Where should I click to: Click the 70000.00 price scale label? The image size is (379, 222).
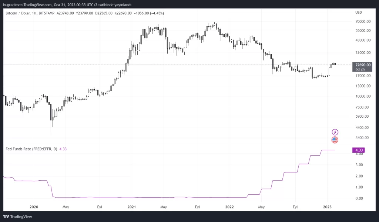363,21
